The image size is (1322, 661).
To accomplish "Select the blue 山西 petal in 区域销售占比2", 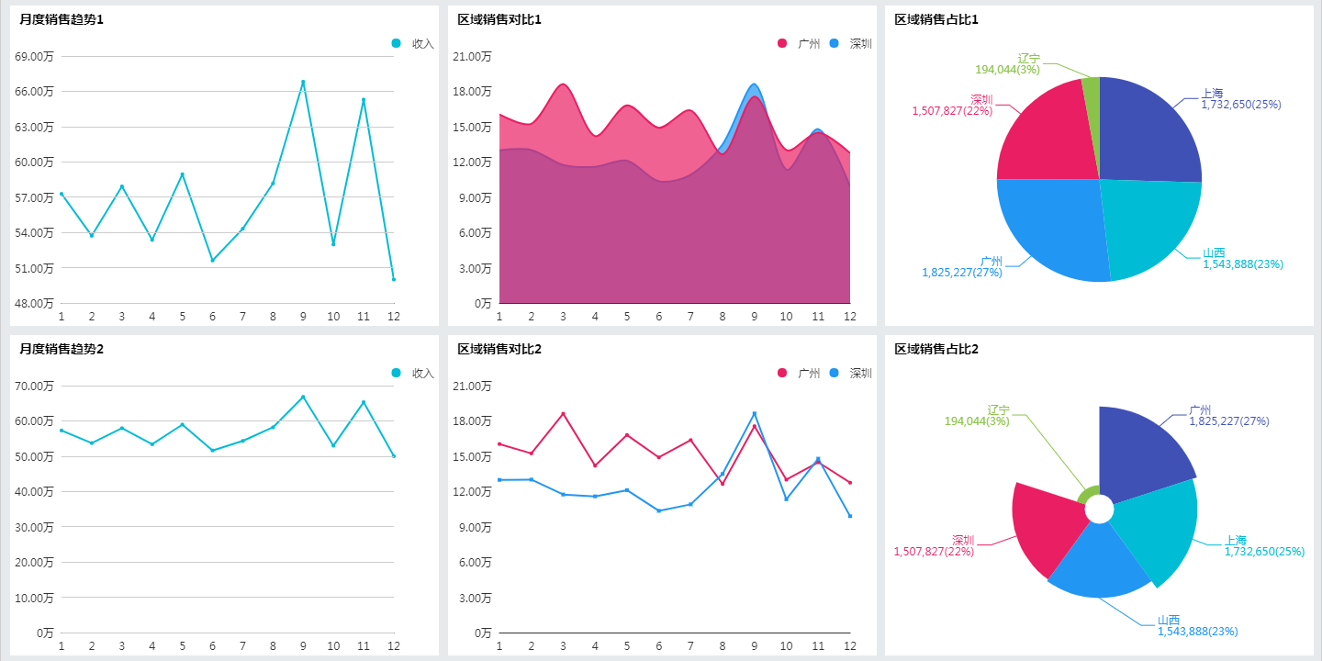I will click(1097, 563).
